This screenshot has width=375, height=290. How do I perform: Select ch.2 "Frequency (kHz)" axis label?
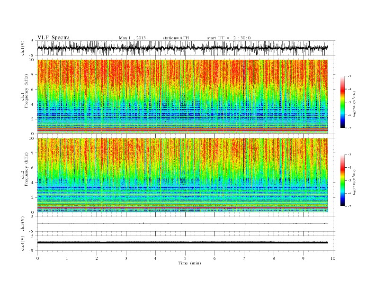point(26,169)
